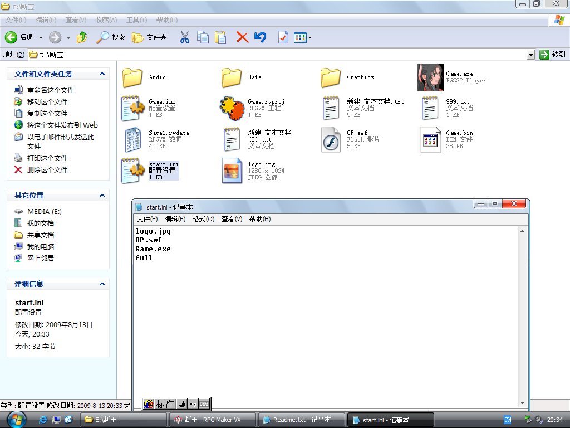The height and width of the screenshot is (428, 570).
Task: Open the Back button history dropdown arrow
Action: [x=41, y=37]
